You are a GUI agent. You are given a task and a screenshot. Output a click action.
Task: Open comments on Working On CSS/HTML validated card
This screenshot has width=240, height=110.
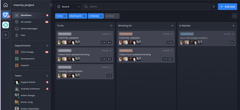tap(170, 42)
